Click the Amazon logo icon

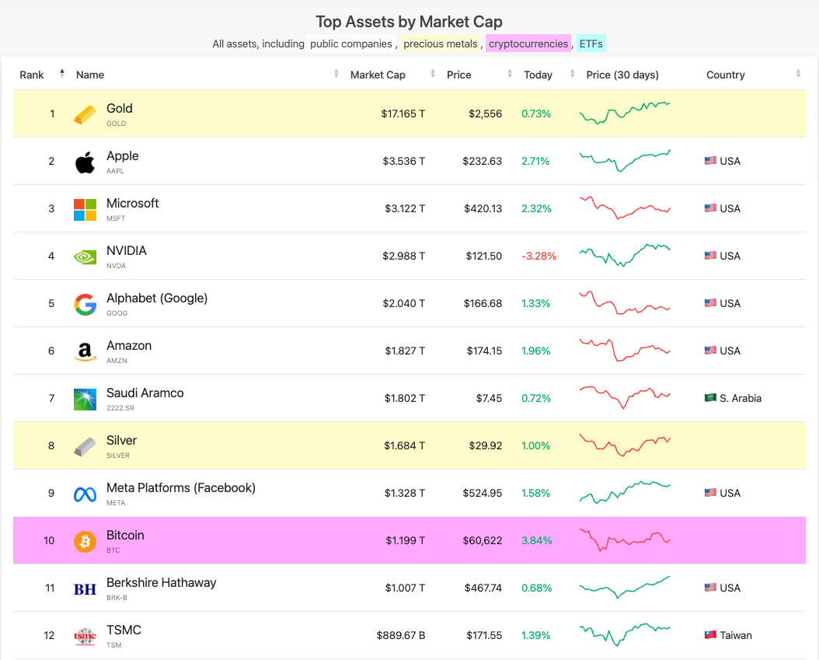tap(85, 352)
